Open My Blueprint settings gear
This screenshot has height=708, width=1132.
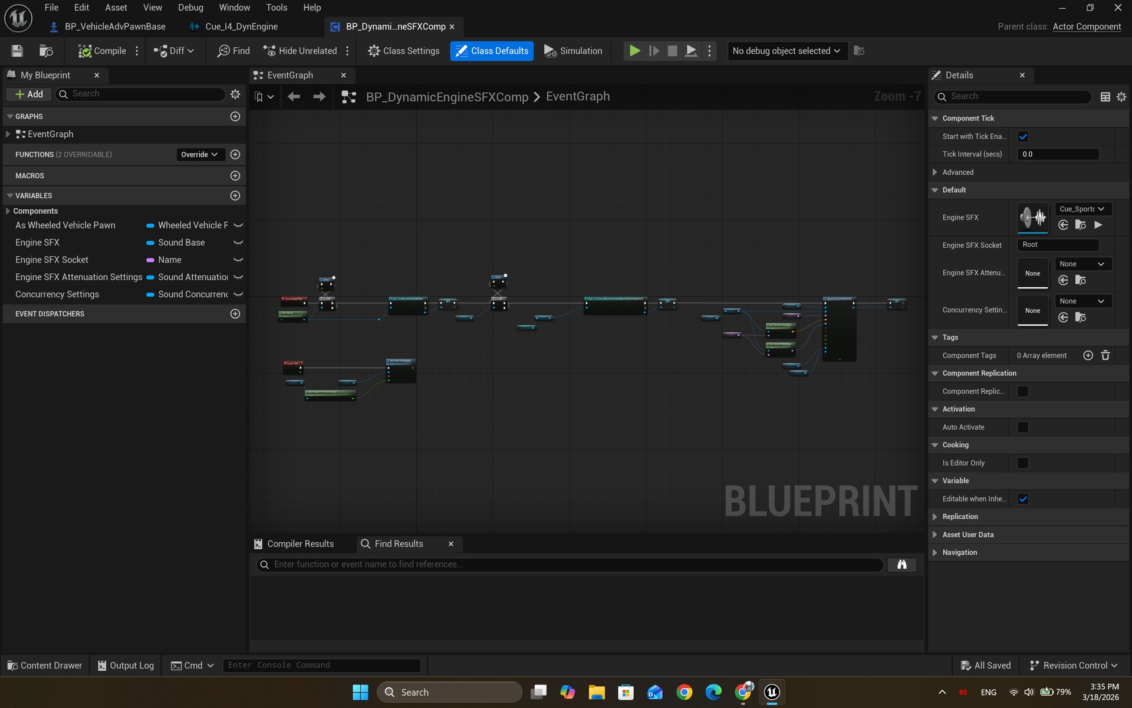point(235,94)
